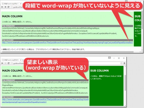Viewport: 144px width, 108px height.
Task: Click scroll up arrow in lower window
Action: 125,66
